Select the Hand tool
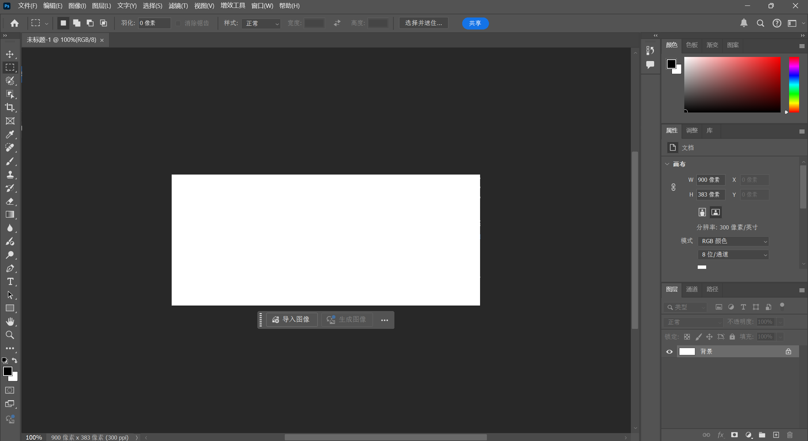The width and height of the screenshot is (808, 441). (10, 321)
